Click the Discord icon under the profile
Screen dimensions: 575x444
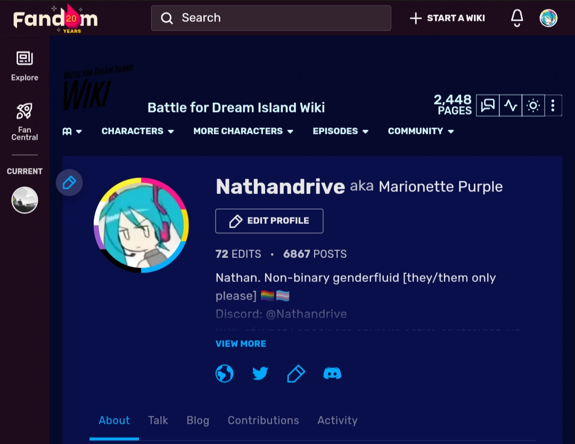(x=332, y=373)
